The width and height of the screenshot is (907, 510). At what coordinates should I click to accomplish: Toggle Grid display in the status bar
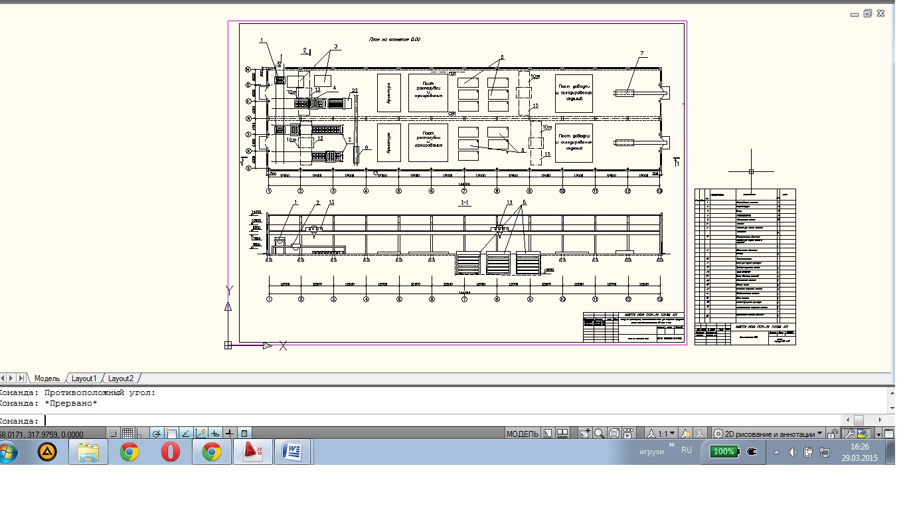coord(127,434)
